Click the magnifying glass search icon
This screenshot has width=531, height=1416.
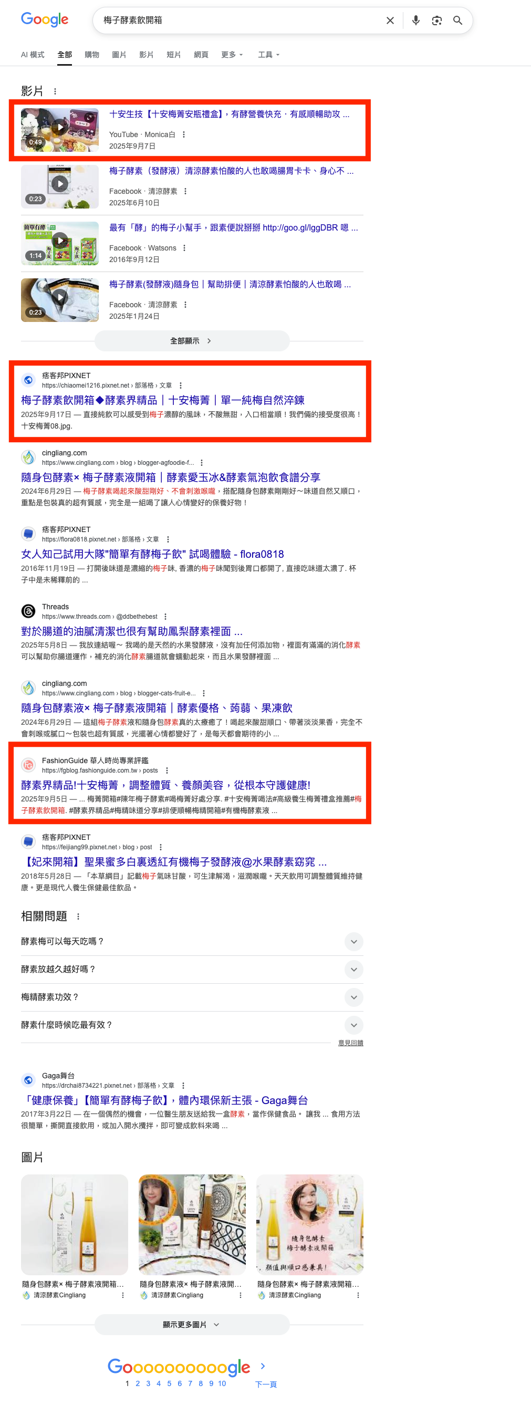457,20
